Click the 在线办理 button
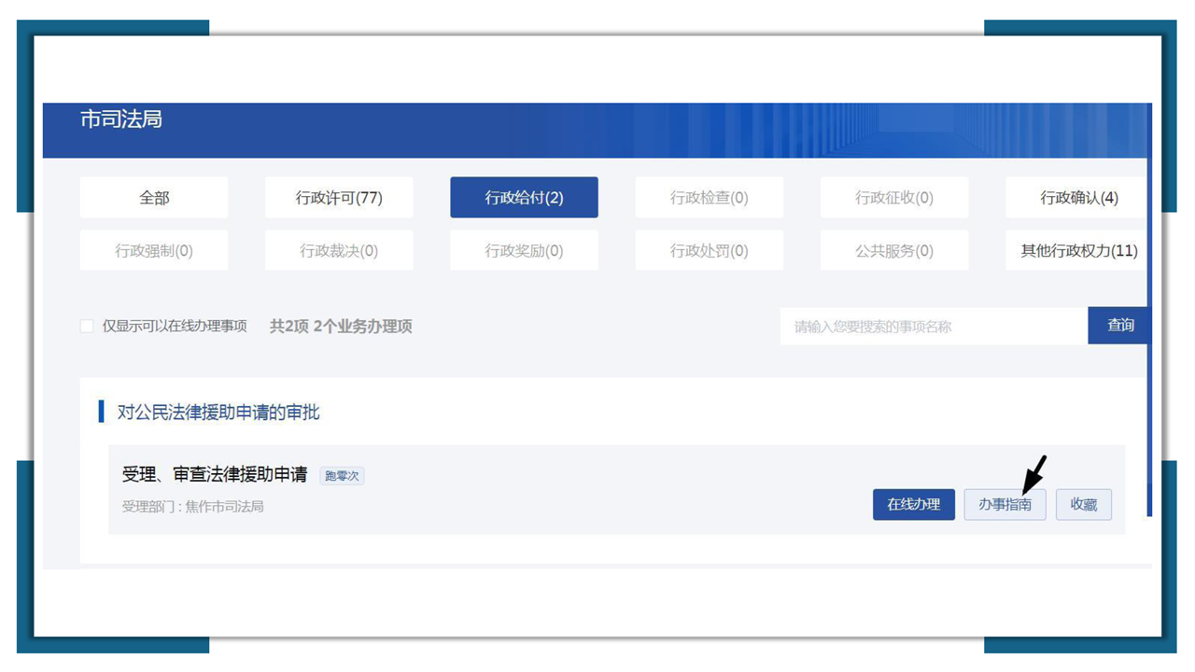Image resolution: width=1195 pixels, height=672 pixels. pyautogui.click(x=913, y=504)
